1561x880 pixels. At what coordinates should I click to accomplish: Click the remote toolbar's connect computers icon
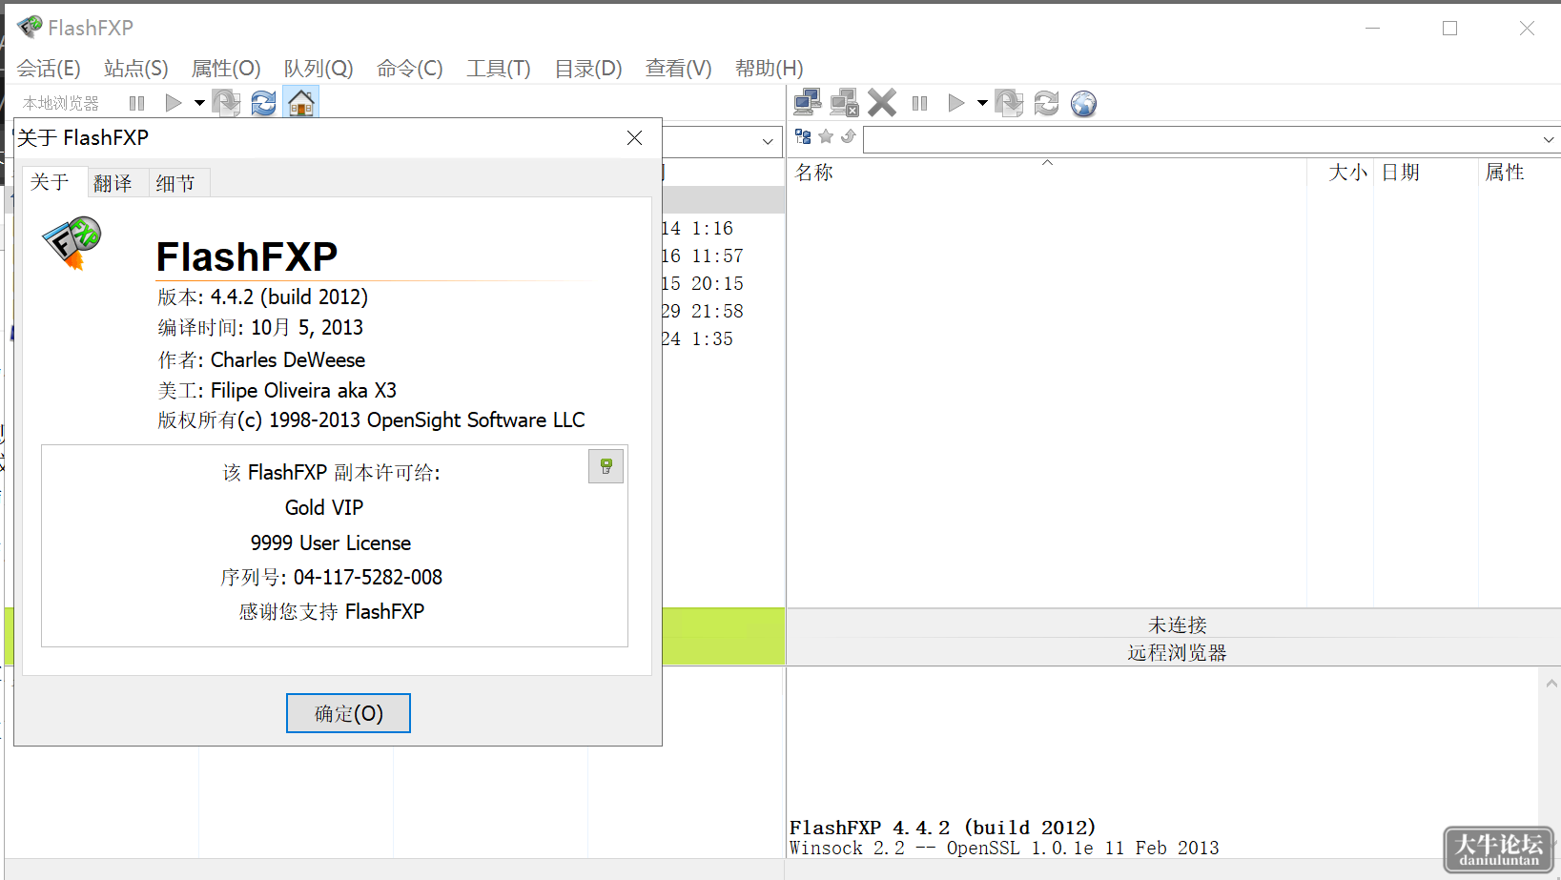(x=808, y=102)
